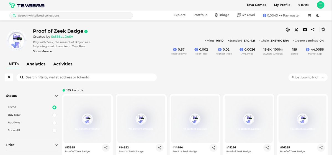Share the Proof of Zeek collection
The height and width of the screenshot is (155, 332).
click(313, 30)
